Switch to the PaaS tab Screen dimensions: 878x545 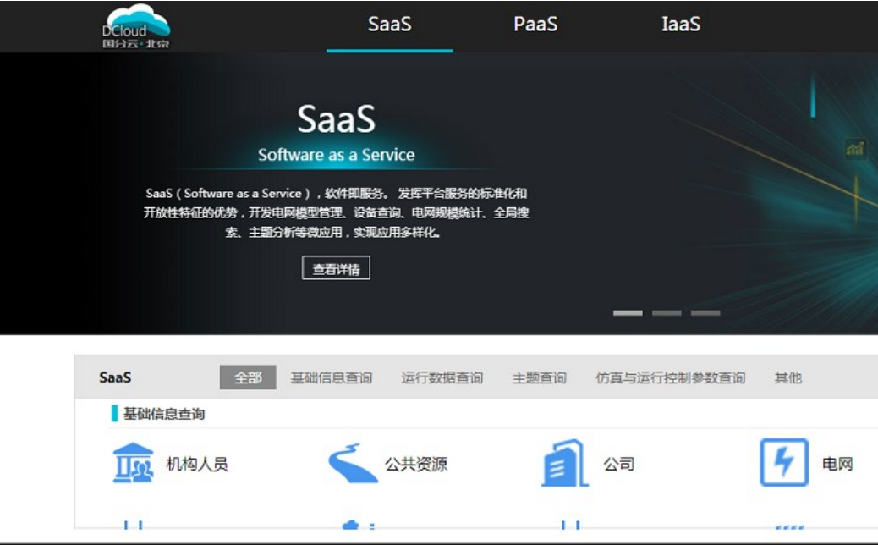point(535,25)
